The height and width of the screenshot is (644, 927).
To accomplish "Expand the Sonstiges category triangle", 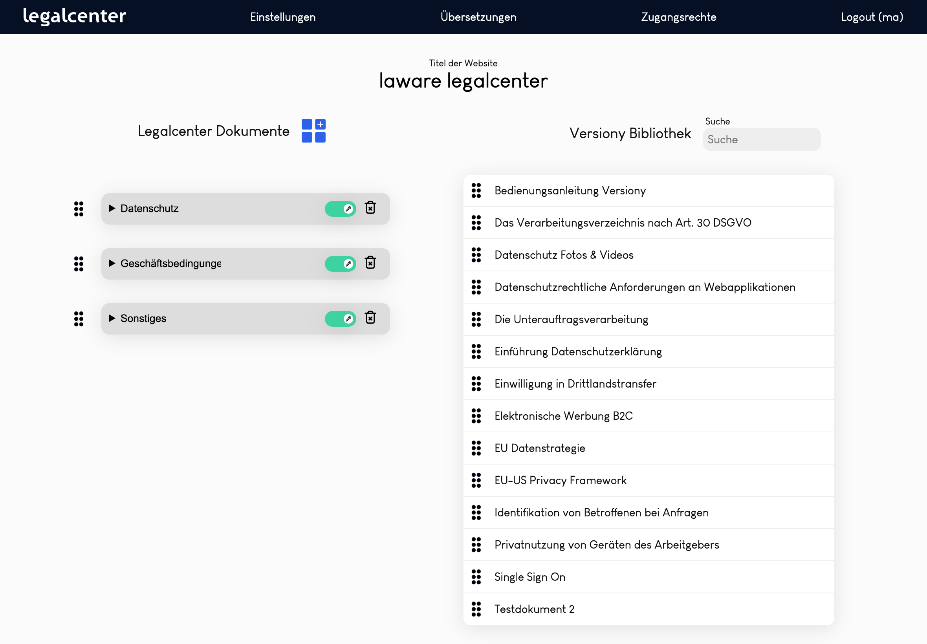I will [112, 318].
